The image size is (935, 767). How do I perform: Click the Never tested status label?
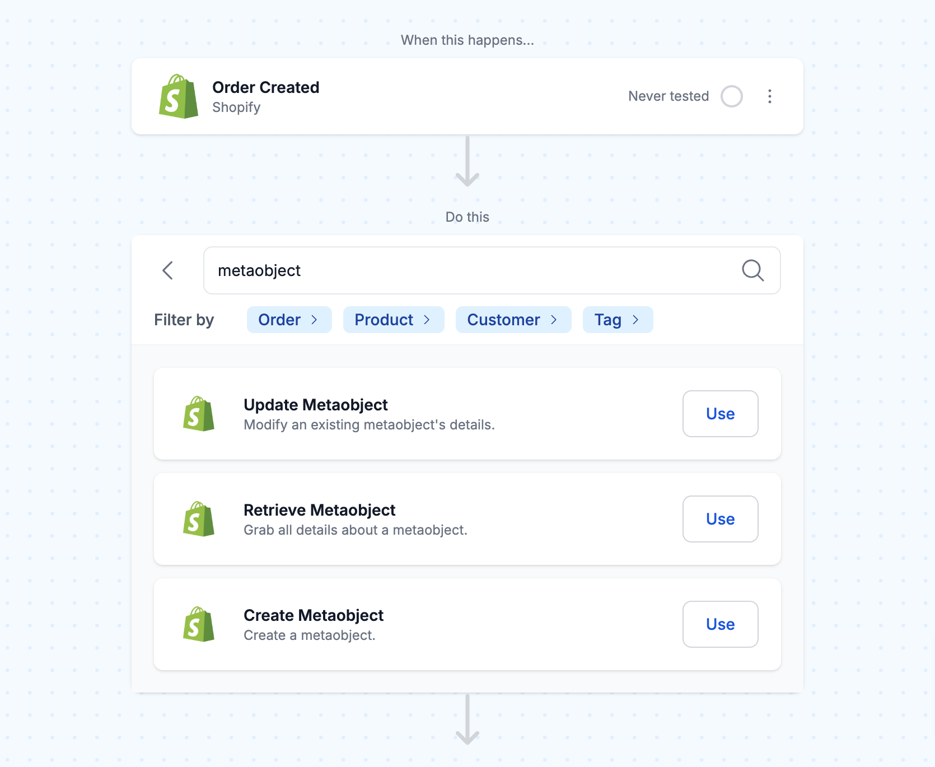[668, 96]
